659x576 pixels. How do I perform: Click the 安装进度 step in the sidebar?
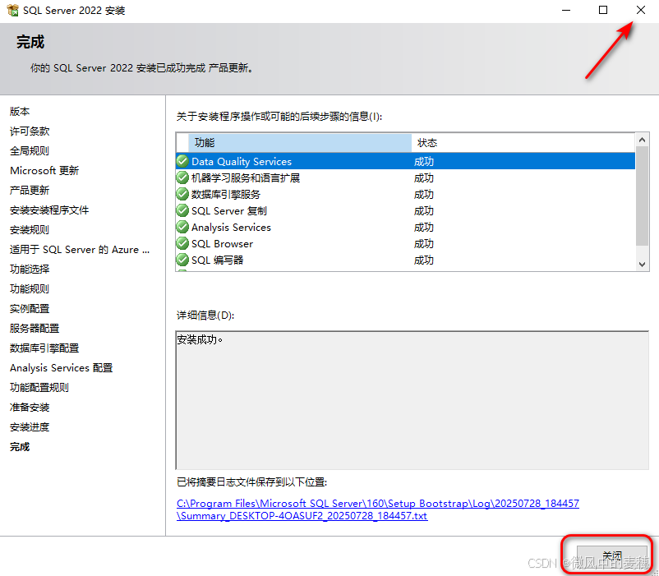pyautogui.click(x=30, y=426)
